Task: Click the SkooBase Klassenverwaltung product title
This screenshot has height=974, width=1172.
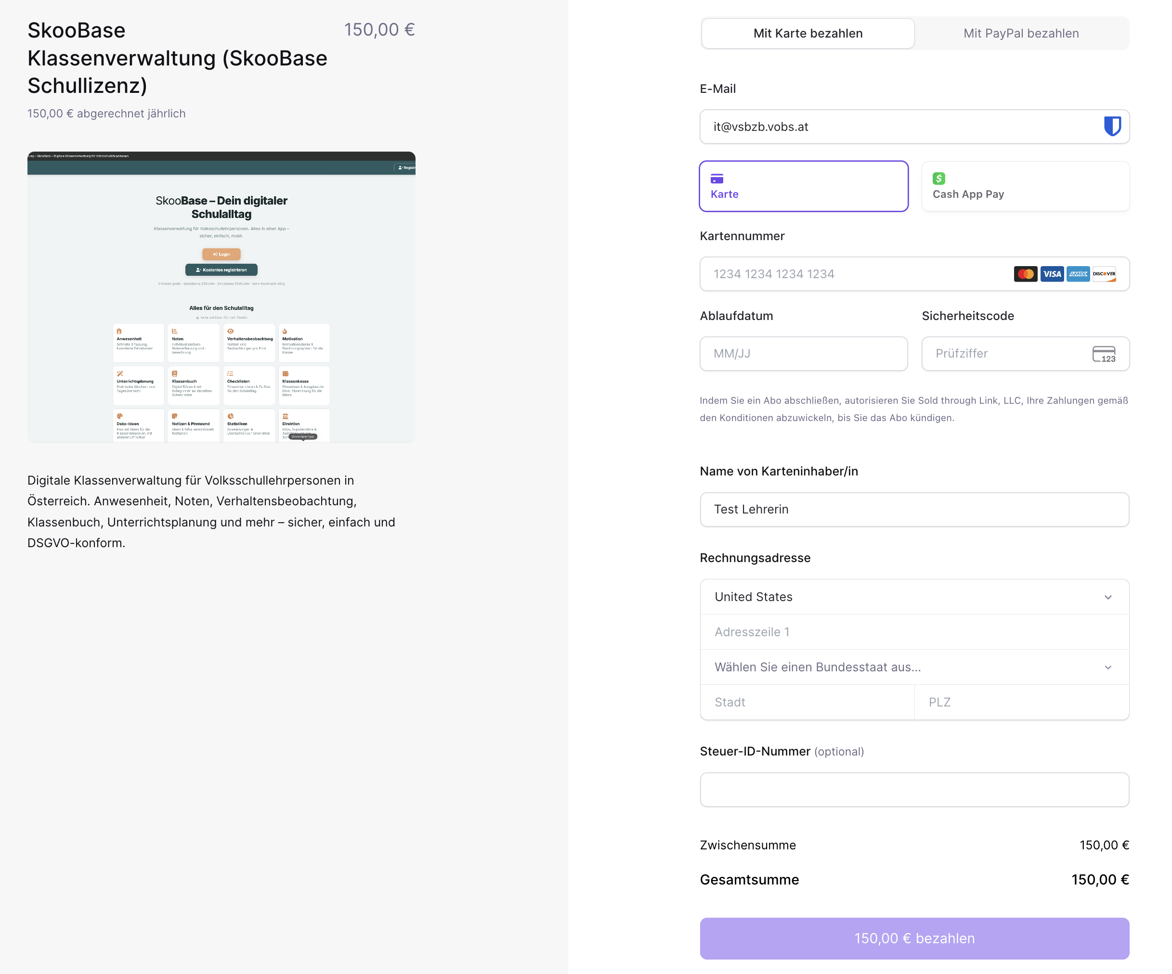Action: pyautogui.click(x=178, y=58)
